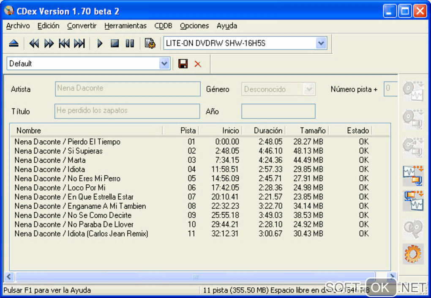The image size is (431, 298).
Task: Open the CD drive settings icon
Action: (x=150, y=43)
